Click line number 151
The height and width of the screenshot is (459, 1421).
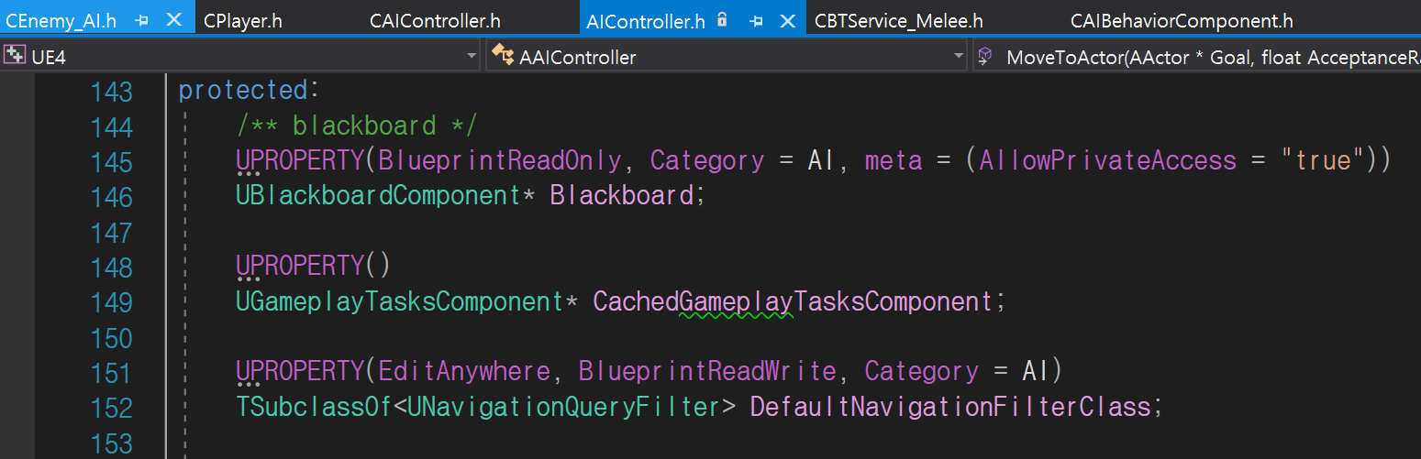coord(112,373)
